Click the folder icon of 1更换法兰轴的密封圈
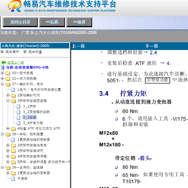Viewport: 188px width, 188px height. click(13, 173)
